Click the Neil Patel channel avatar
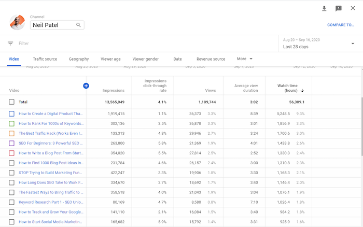This screenshot has height=227, width=363. point(17,22)
